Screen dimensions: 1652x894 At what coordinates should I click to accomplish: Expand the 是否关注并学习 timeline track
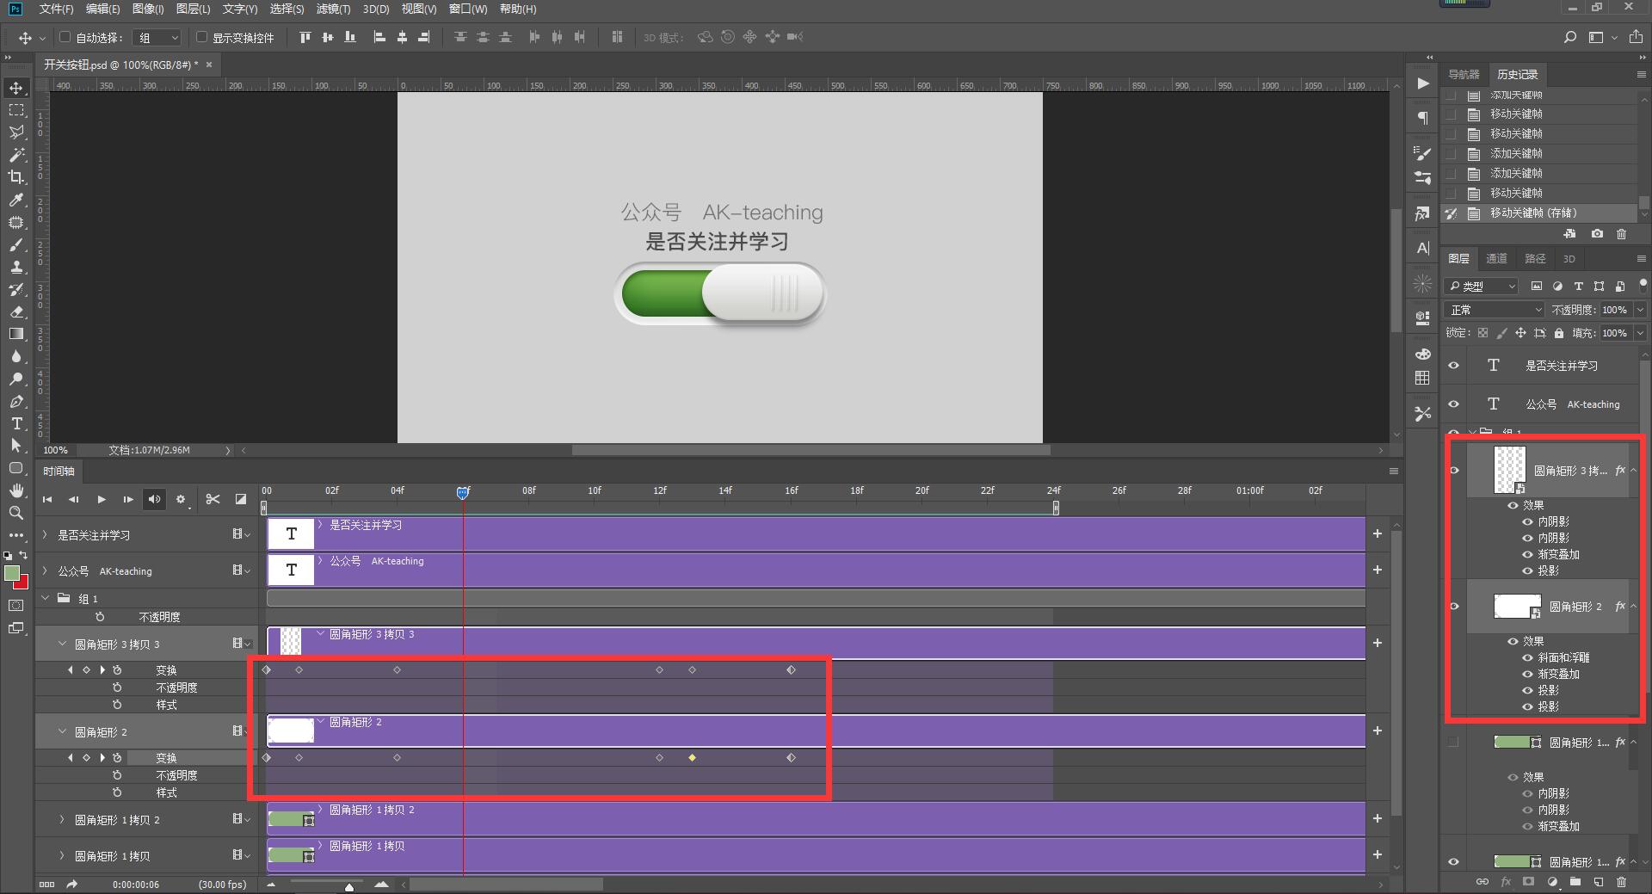[x=45, y=535]
